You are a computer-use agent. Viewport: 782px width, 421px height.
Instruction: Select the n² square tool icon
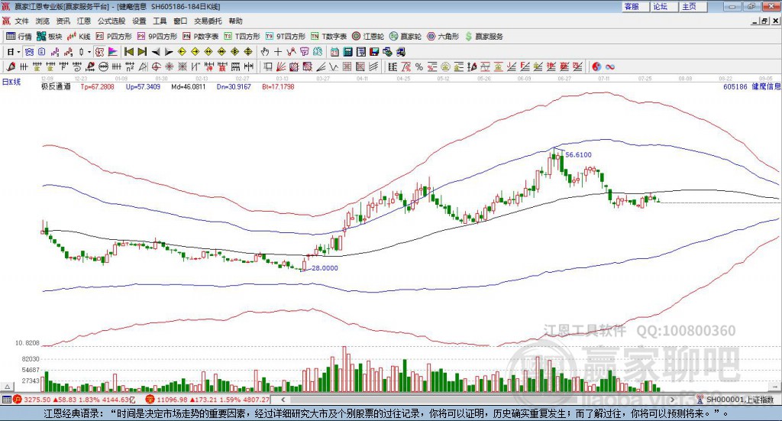[x=130, y=66]
